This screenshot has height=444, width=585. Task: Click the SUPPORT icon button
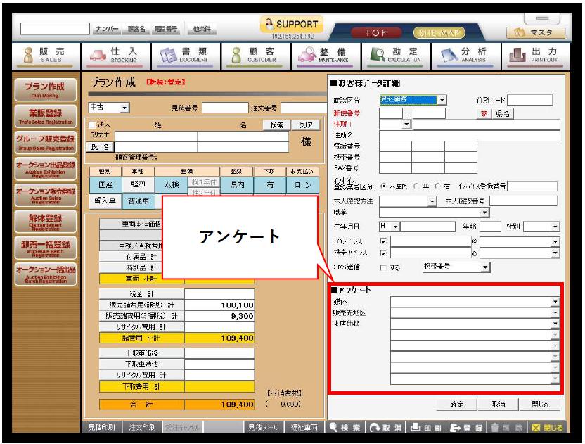[x=292, y=24]
